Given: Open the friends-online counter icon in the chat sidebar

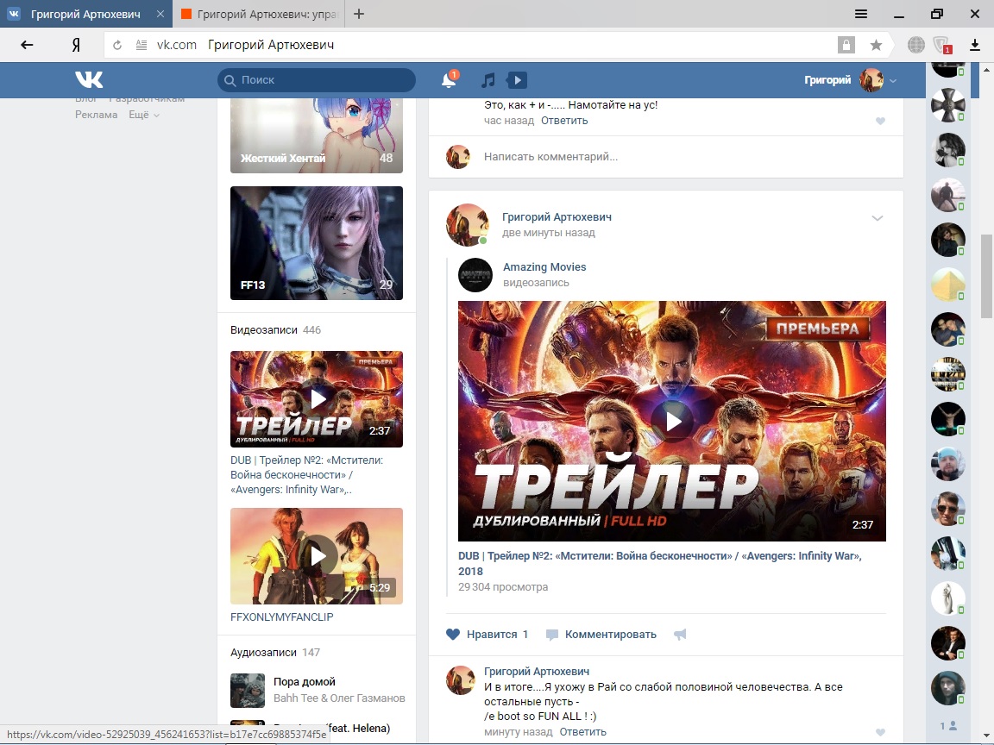Looking at the screenshot, I should (948, 726).
